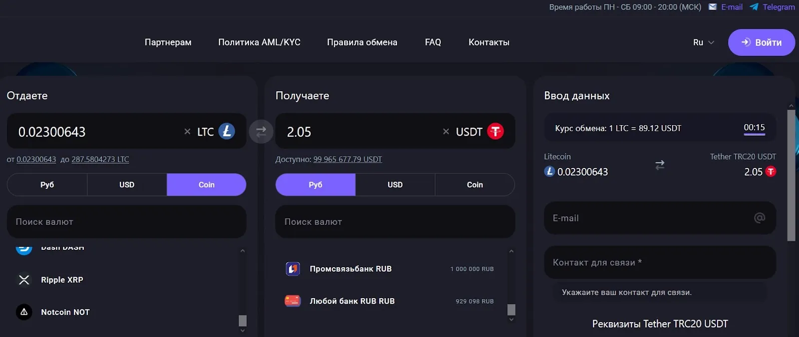799x337 pixels.
Task: Click the scroll up arrow of the receive currency list
Action: [x=511, y=251]
